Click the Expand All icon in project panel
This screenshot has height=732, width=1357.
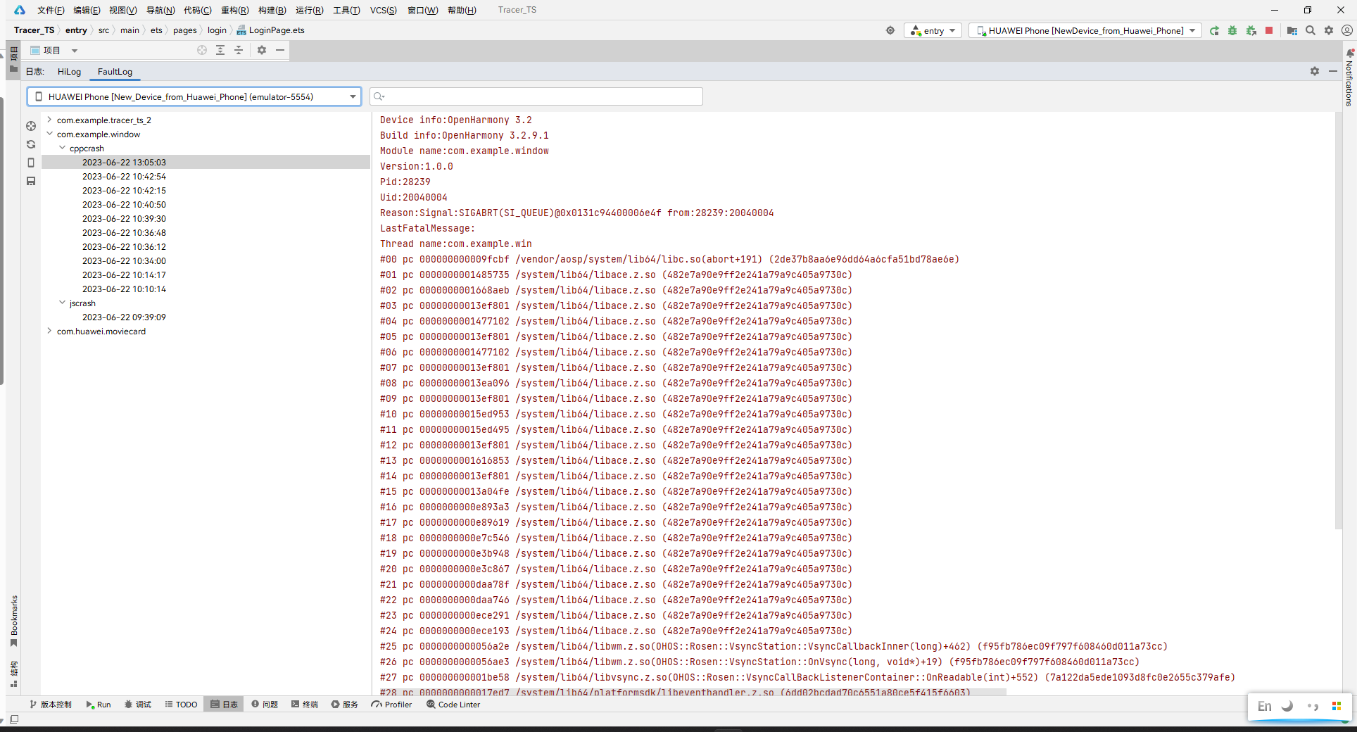click(x=220, y=50)
